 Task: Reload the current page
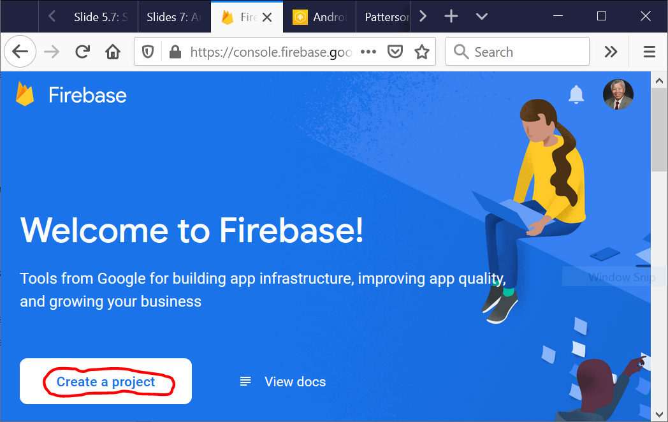pos(82,52)
